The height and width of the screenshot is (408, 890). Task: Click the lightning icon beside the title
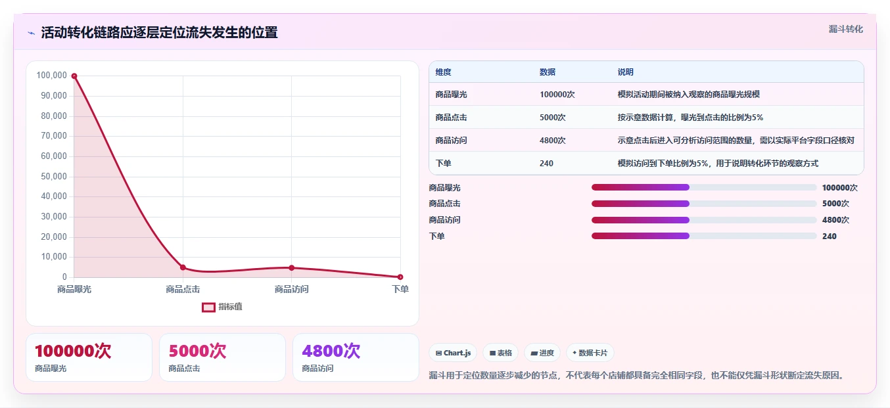pos(31,33)
